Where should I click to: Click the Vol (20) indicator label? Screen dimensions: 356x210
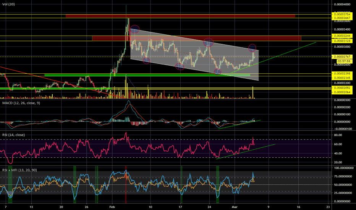pos(8,4)
